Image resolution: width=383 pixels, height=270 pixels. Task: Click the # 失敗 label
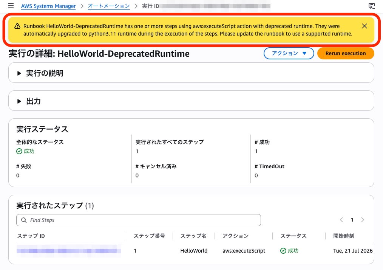click(x=24, y=166)
